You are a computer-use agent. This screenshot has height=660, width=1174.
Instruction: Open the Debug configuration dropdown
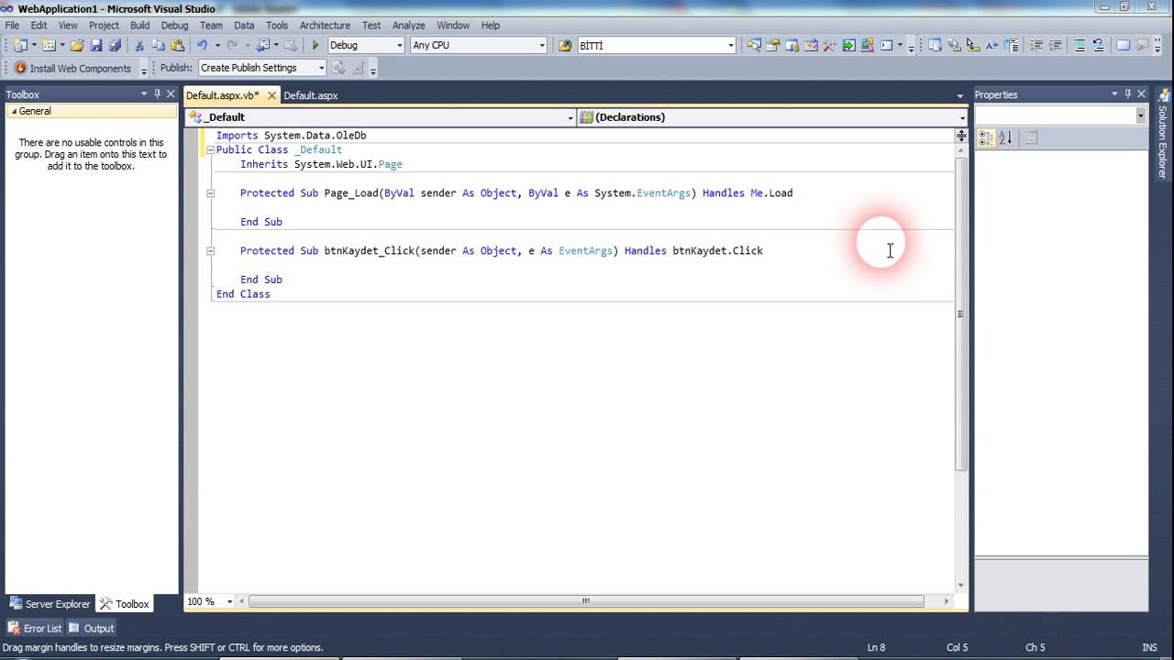tap(399, 45)
